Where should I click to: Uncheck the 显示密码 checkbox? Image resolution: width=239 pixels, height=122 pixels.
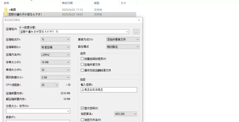[82, 108]
